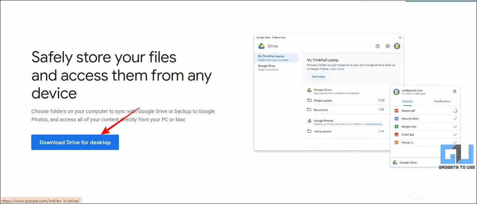Select Google Drive sidebar item
The width and height of the screenshot is (477, 204).
277,67
